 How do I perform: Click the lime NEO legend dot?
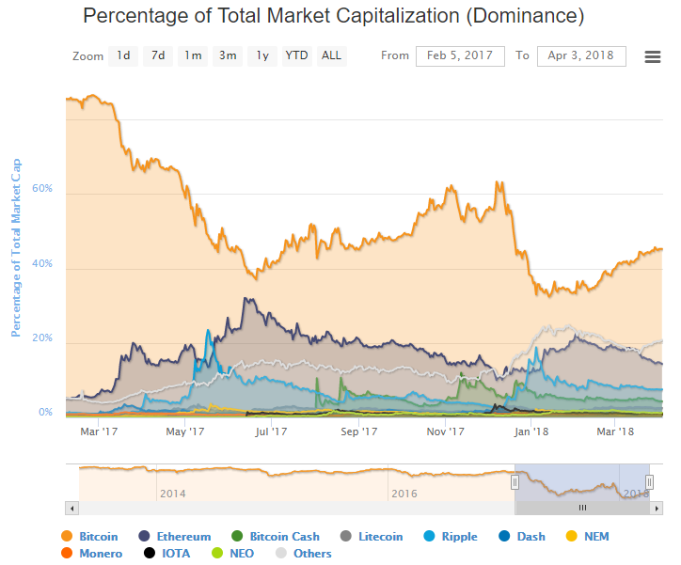(217, 554)
